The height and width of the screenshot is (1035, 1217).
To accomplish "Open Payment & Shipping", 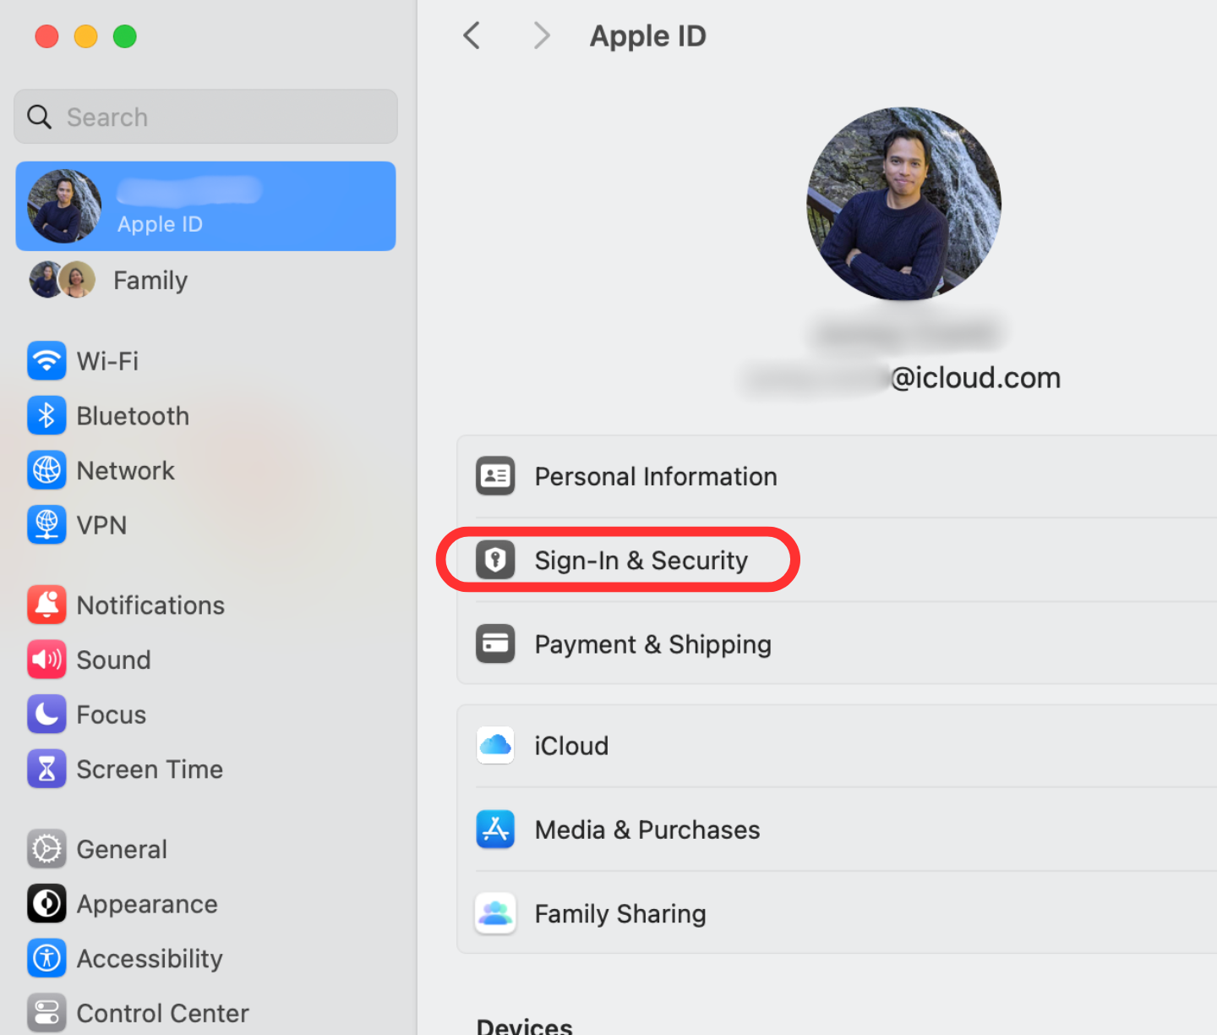I will [x=837, y=644].
